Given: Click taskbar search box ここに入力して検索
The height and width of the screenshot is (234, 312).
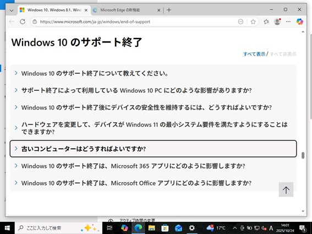Looking at the screenshot, I should tap(58, 228).
